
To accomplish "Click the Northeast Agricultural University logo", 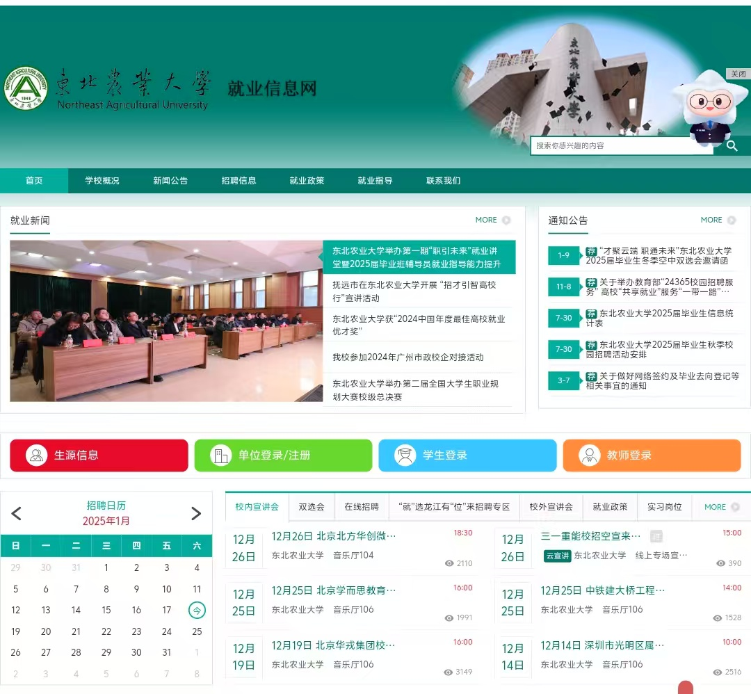I will coord(26,88).
